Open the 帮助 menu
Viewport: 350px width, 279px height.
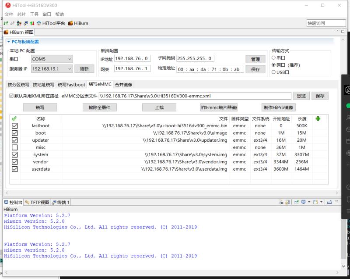coord(59,14)
